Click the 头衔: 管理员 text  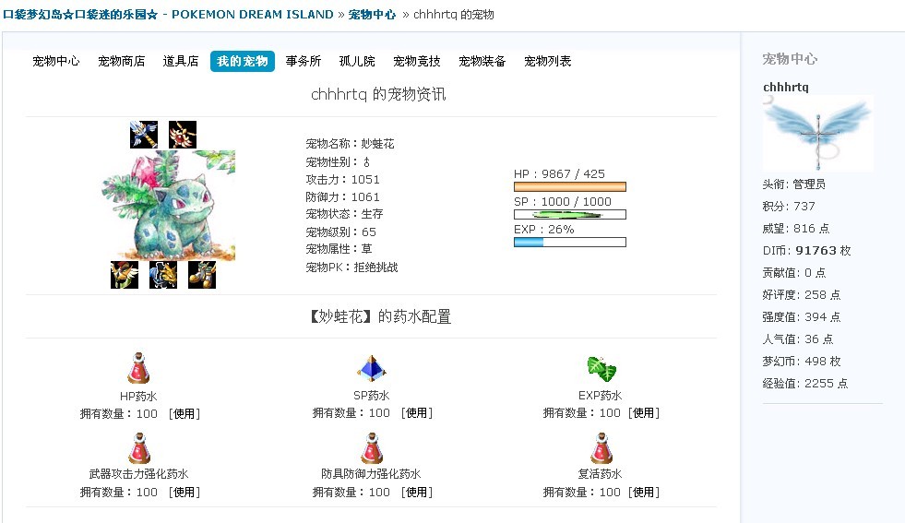point(794,184)
